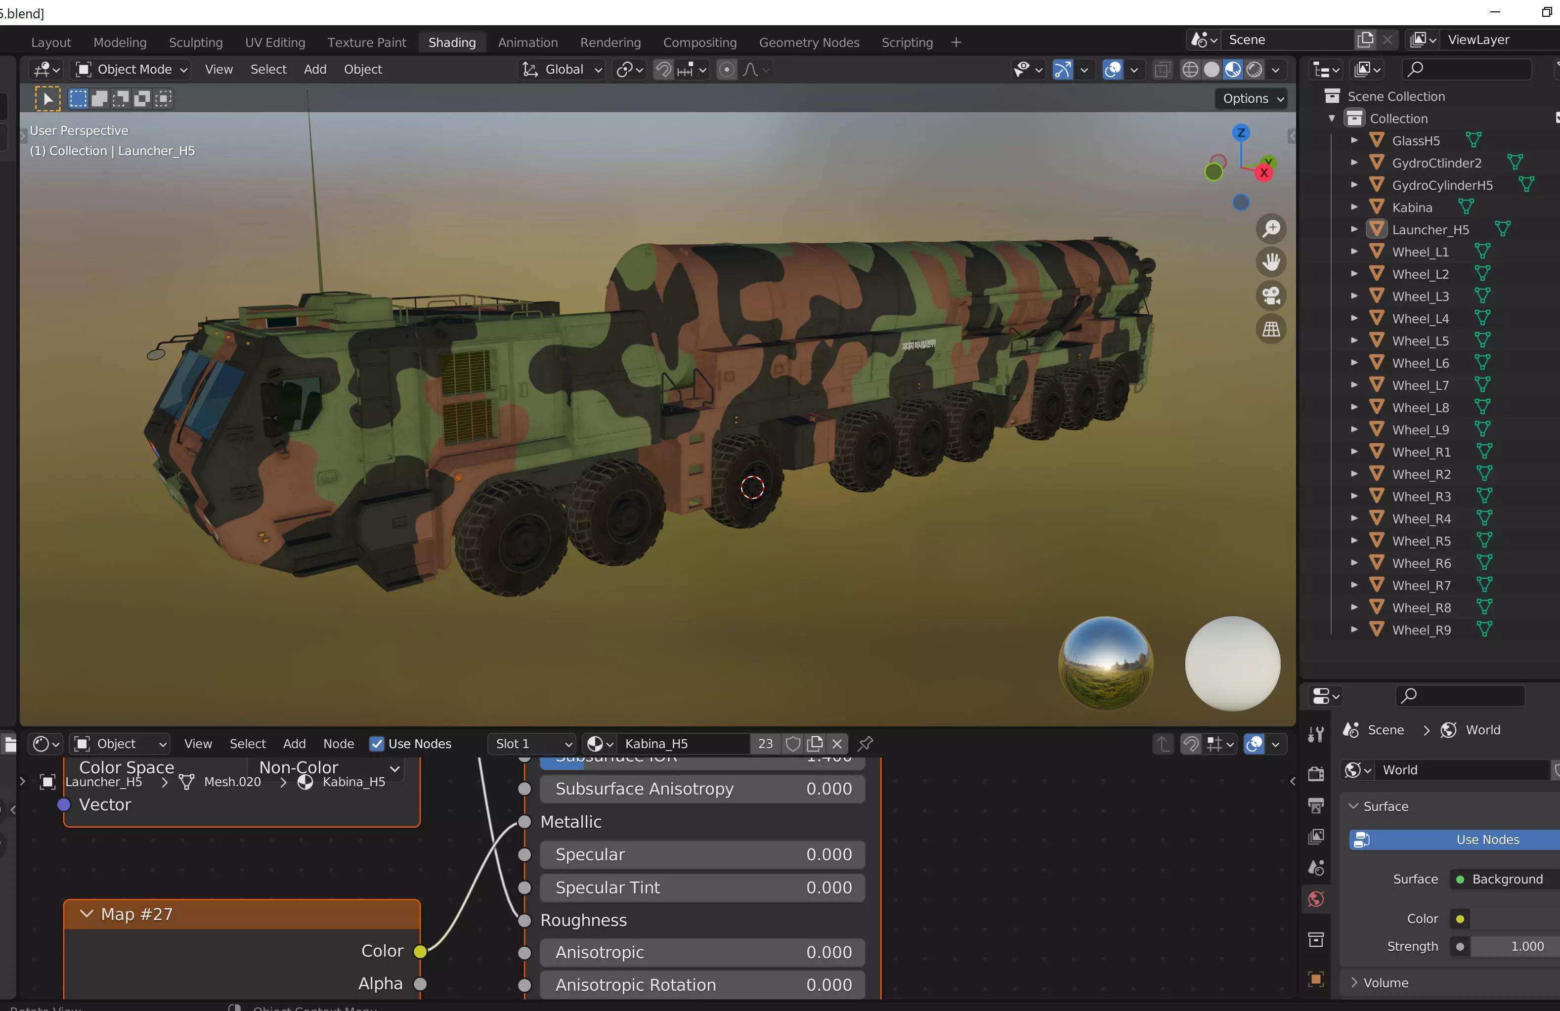Open the Render properties tab icon
This screenshot has width=1560, height=1011.
point(1315,773)
